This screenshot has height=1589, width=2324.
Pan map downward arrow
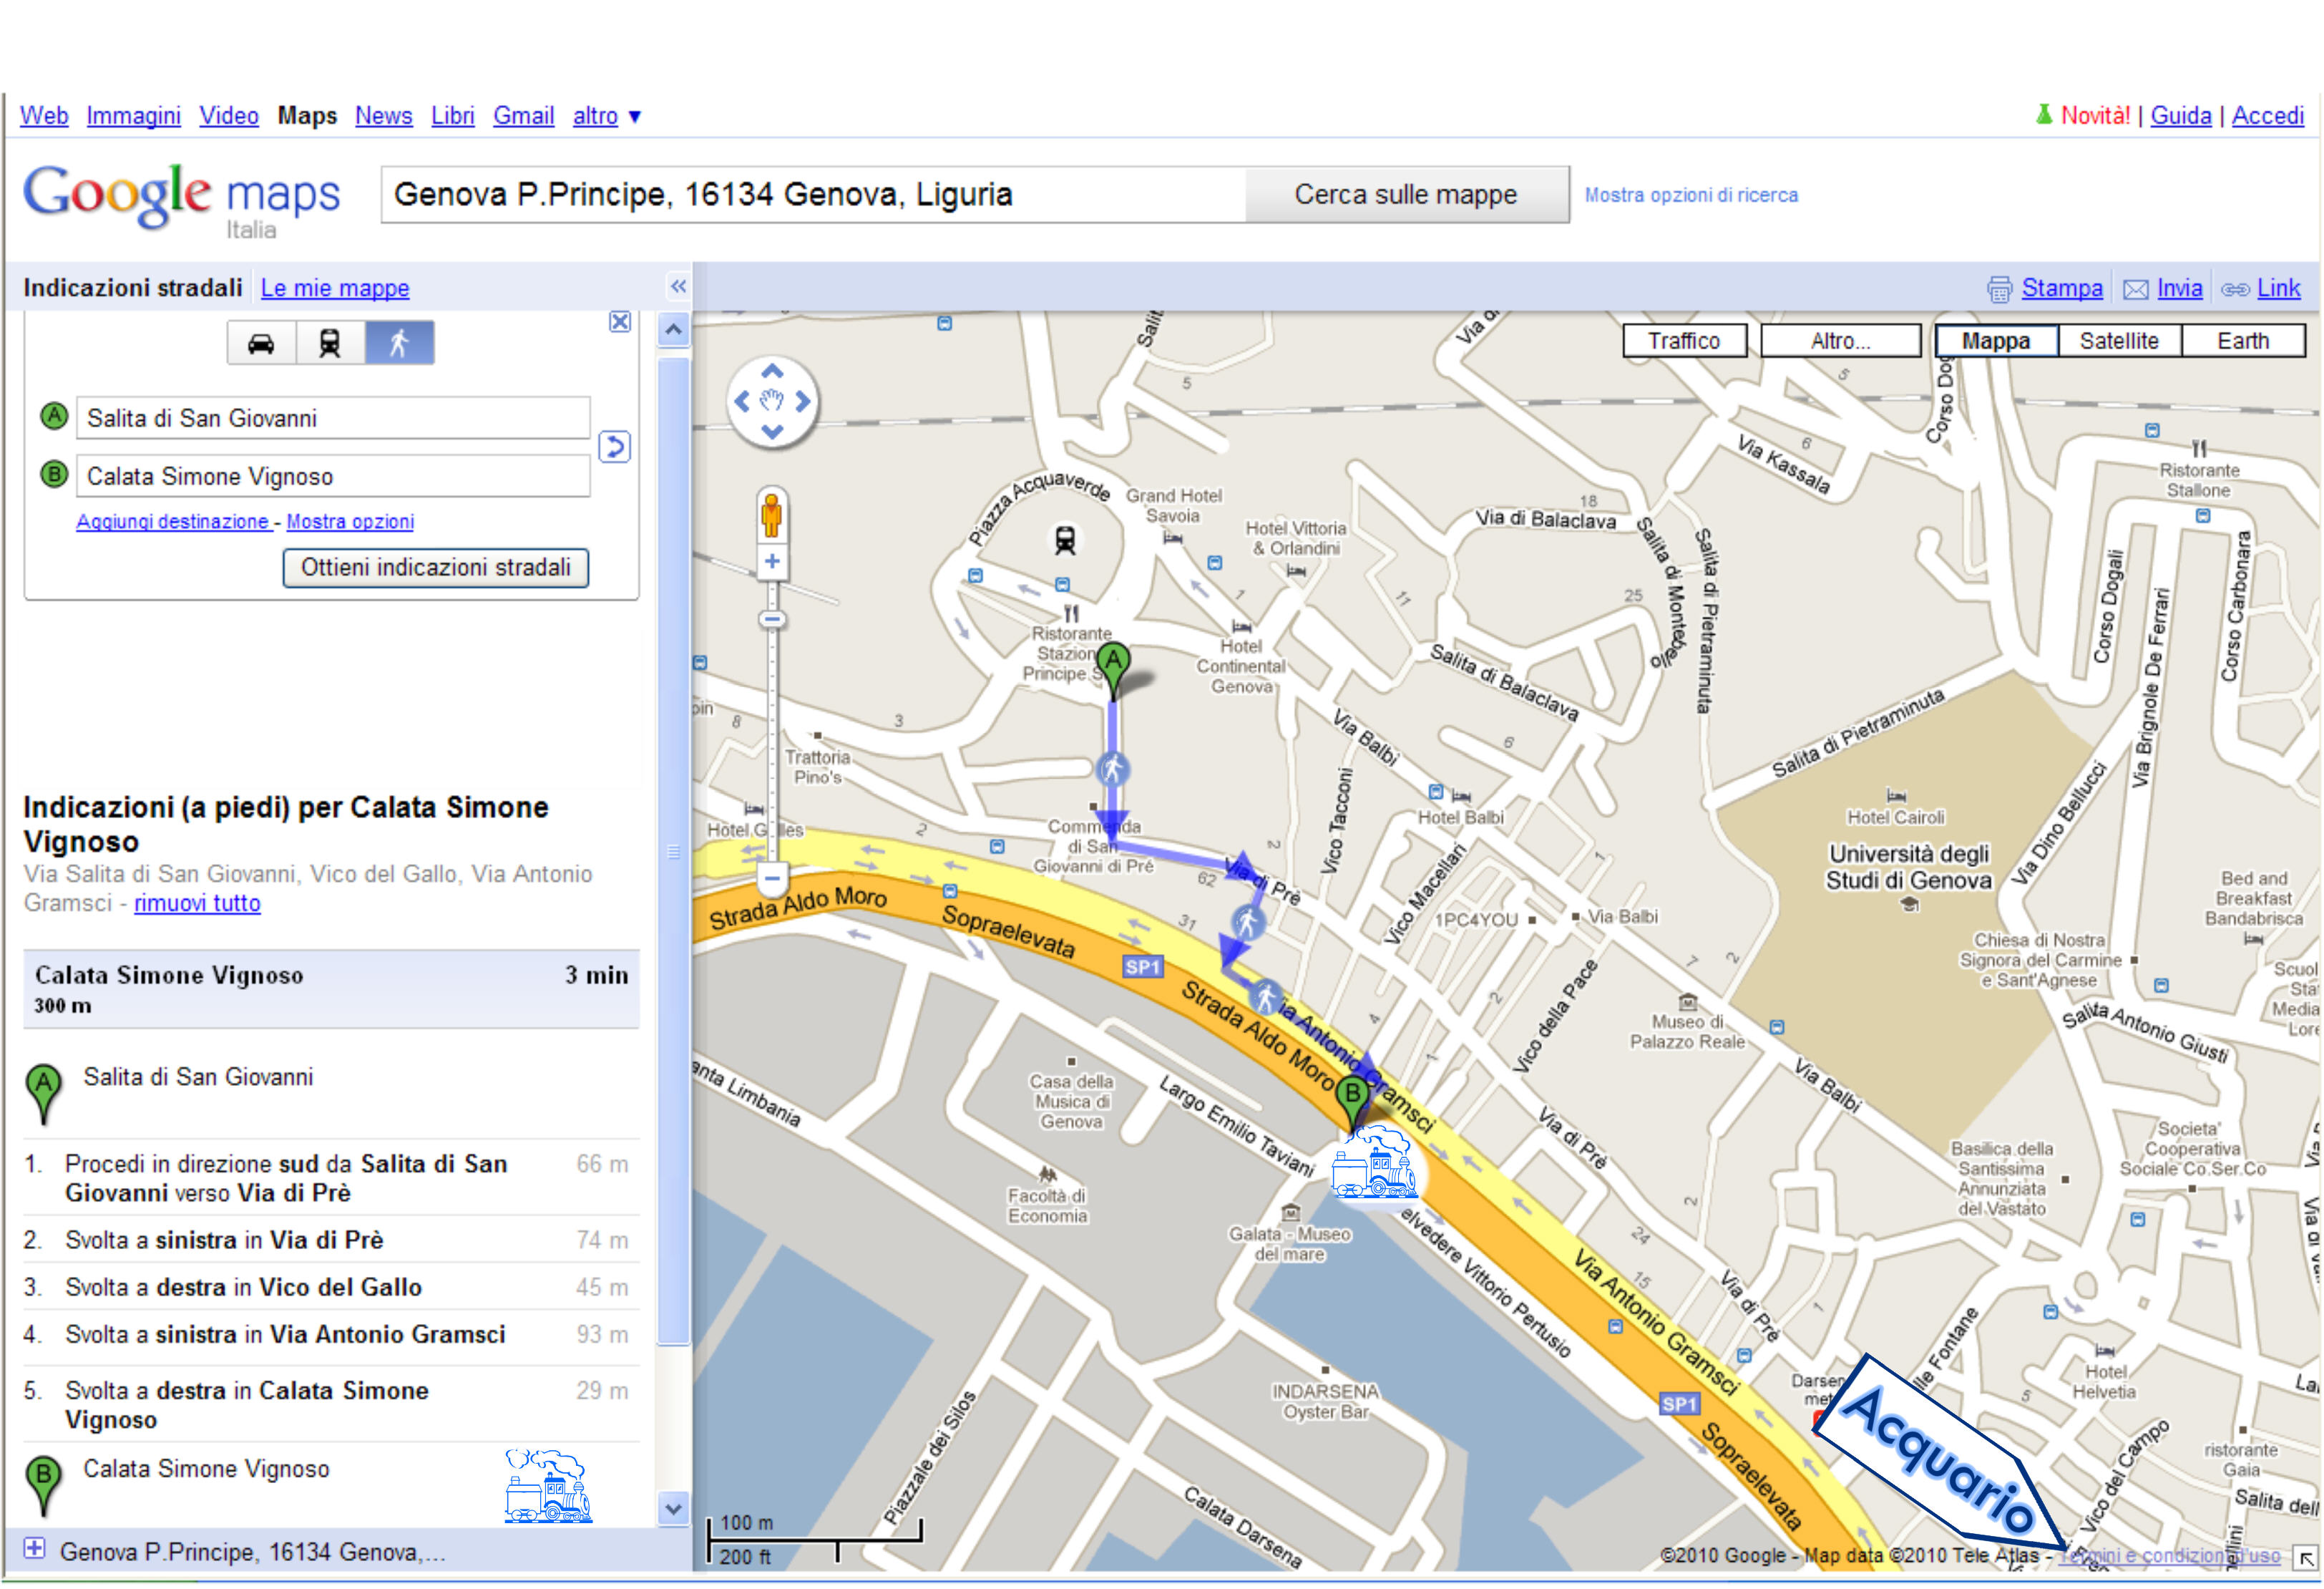772,432
